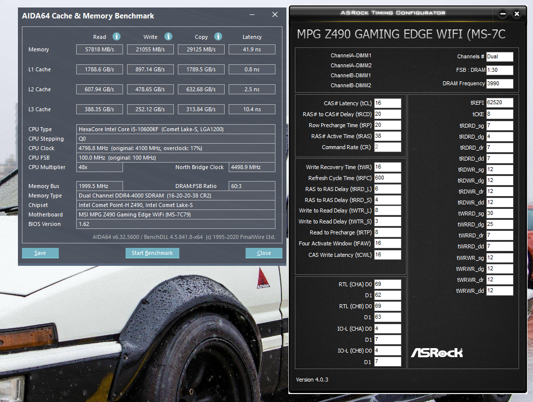
Task: Click the Memory Write value 21055 MB/s
Action: click(x=150, y=49)
